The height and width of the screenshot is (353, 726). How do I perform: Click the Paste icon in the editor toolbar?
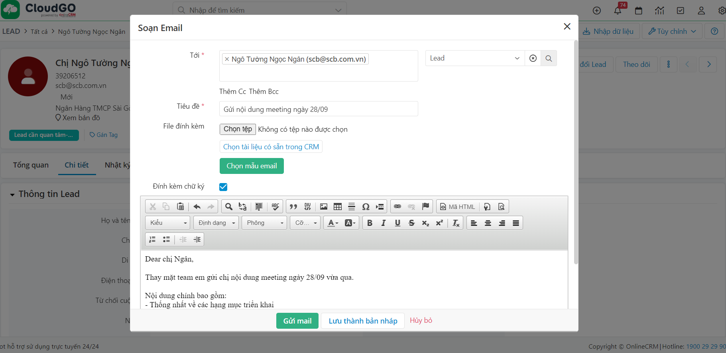point(181,207)
